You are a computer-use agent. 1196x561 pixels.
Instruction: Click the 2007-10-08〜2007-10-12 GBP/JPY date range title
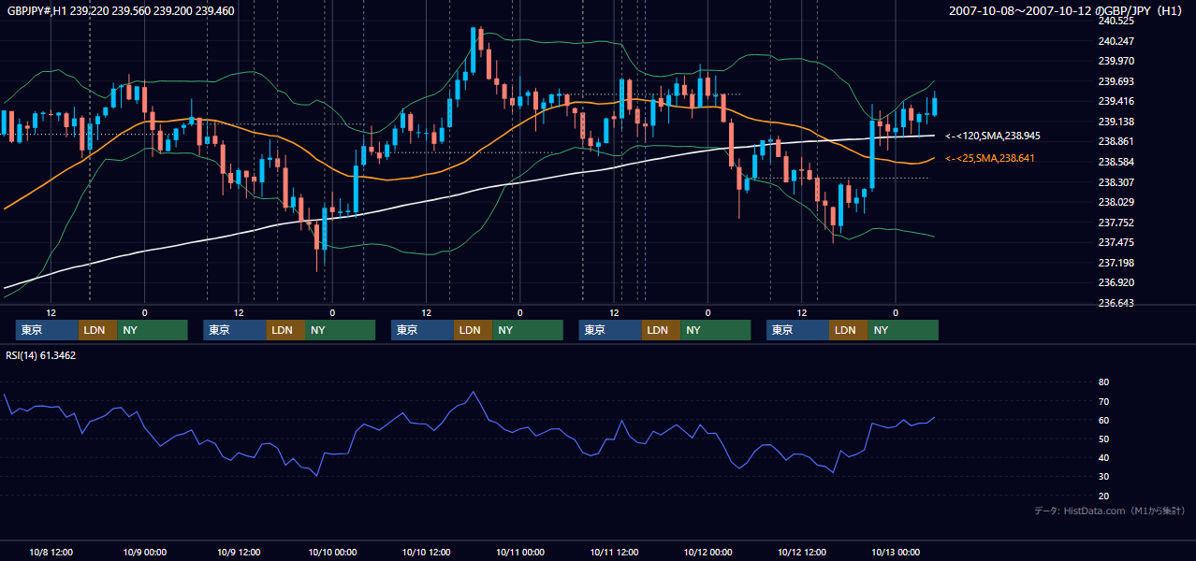1067,11
